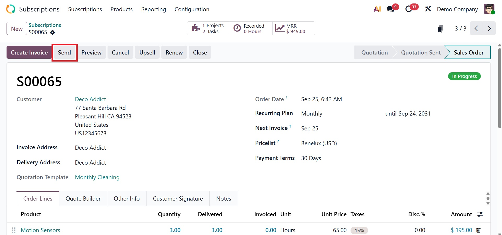Open the Reporting menu

point(154,9)
